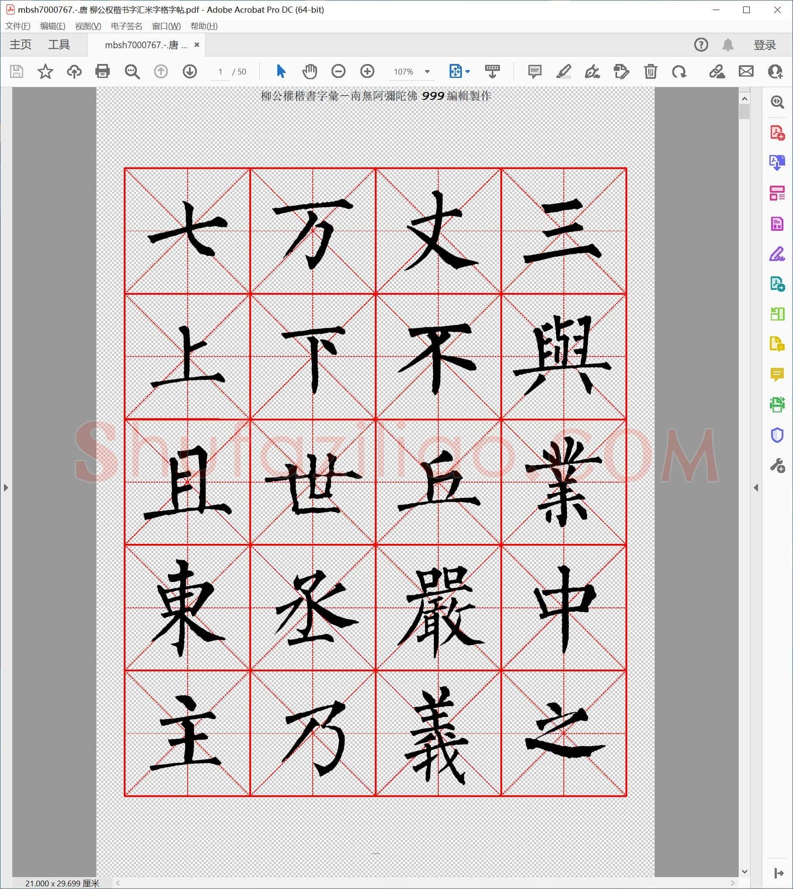The height and width of the screenshot is (889, 793).
Task: Open the help question mark
Action: coord(701,45)
